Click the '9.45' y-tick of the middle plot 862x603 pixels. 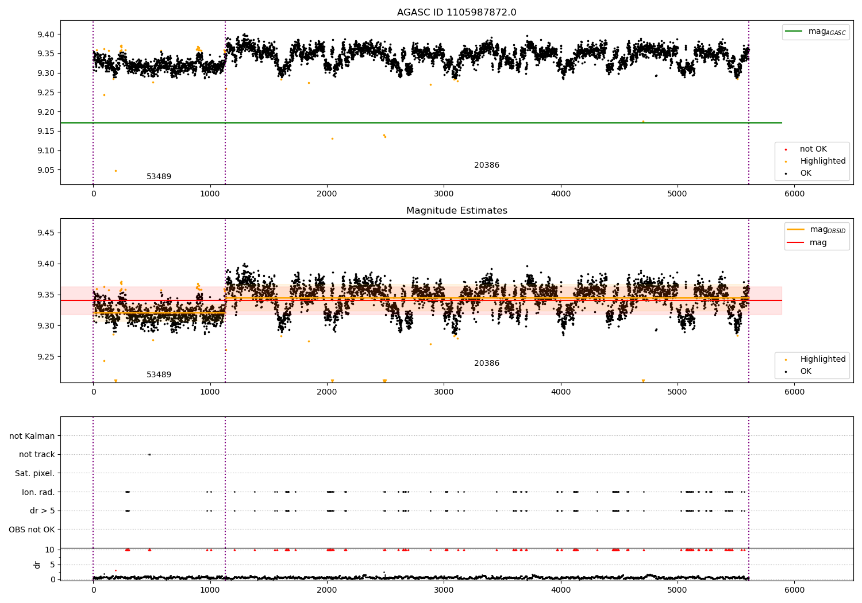(x=46, y=233)
